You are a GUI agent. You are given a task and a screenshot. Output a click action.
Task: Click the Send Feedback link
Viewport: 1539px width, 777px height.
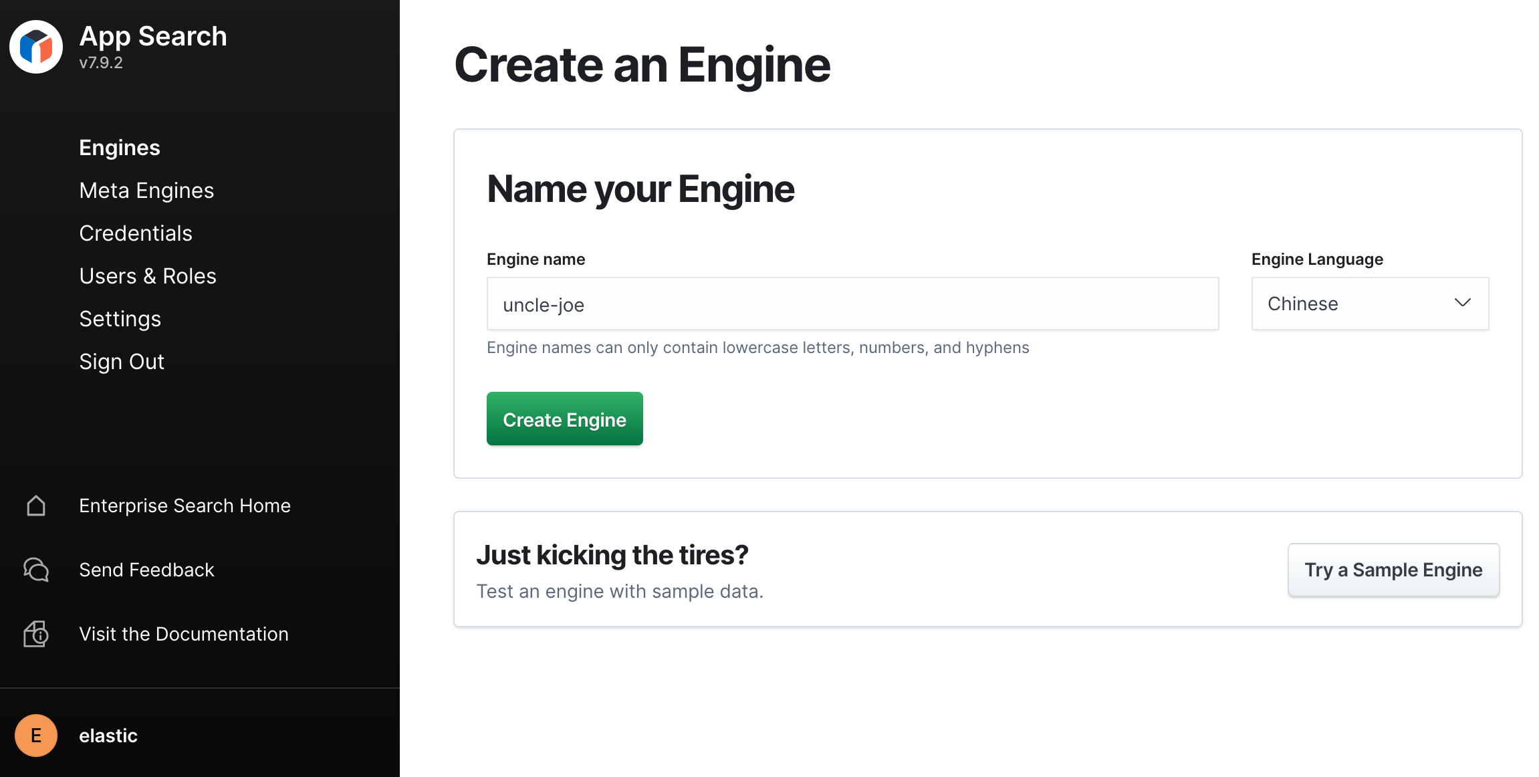146,570
